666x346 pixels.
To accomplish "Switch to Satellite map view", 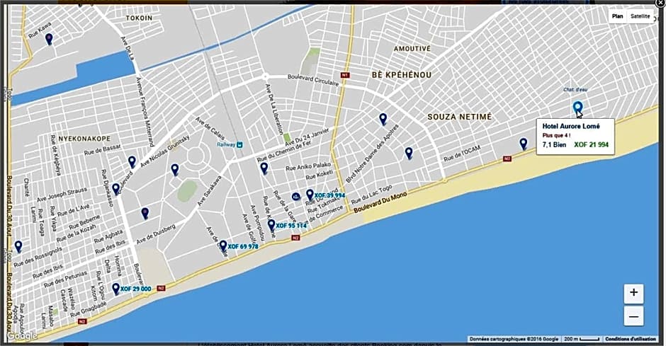I will pos(640,16).
